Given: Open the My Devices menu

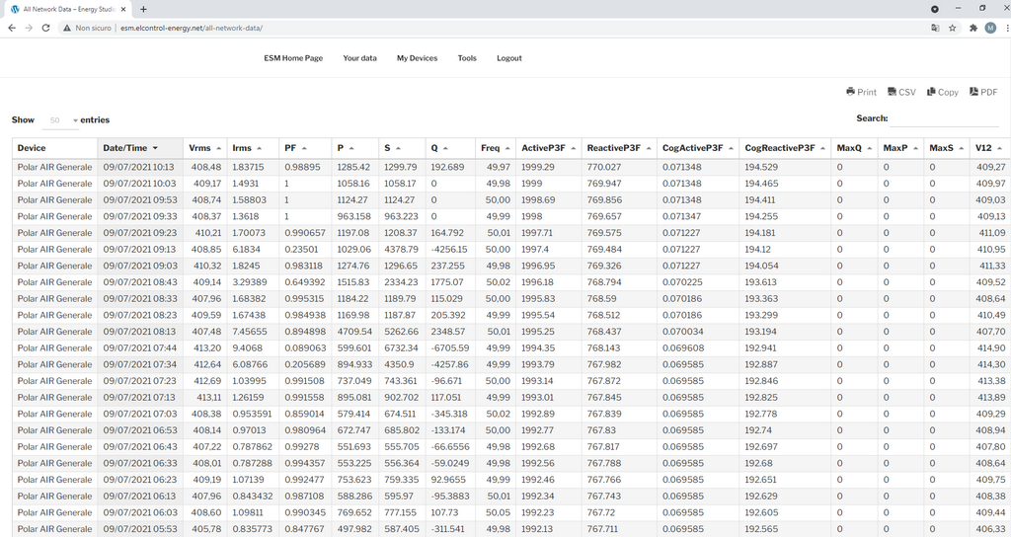Looking at the screenshot, I should pyautogui.click(x=417, y=58).
